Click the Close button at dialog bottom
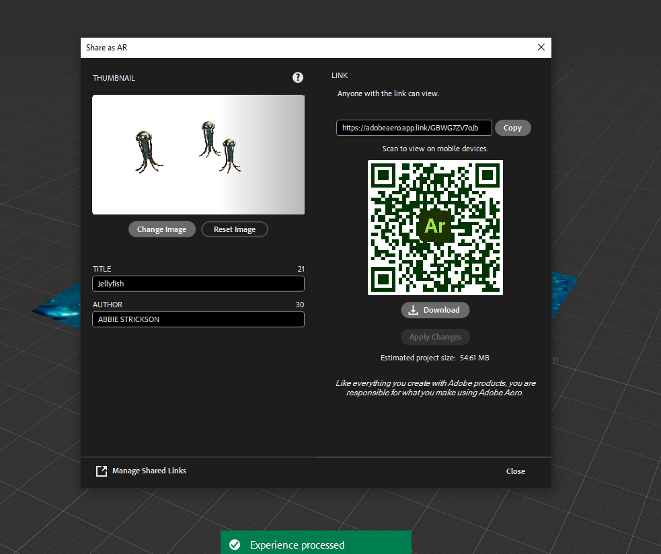The width and height of the screenshot is (661, 554). 515,471
